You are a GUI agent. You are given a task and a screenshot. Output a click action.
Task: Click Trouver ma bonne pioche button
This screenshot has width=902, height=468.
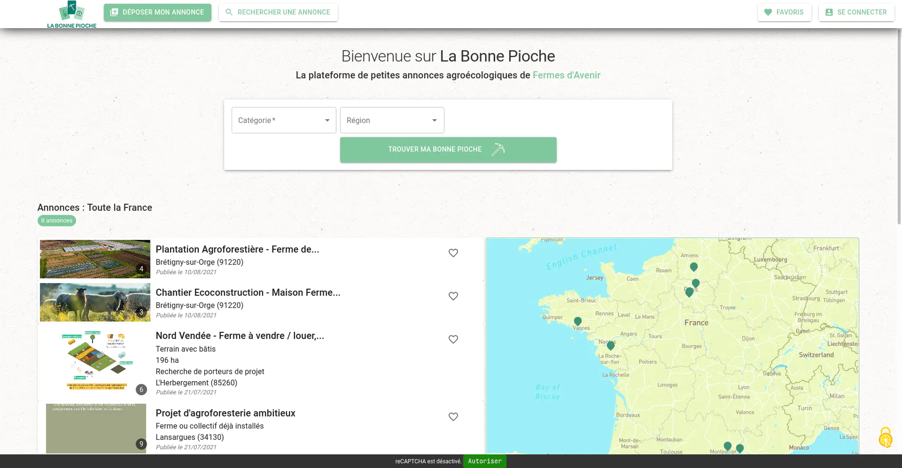pos(448,150)
